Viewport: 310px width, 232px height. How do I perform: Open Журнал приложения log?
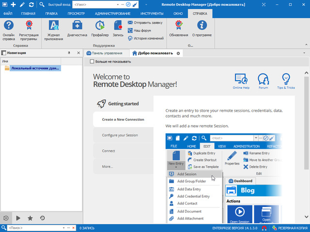[53, 29]
